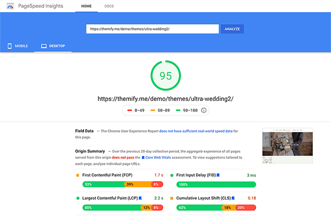
Task: Follow the Core Web Vitals link
Action: point(158,158)
